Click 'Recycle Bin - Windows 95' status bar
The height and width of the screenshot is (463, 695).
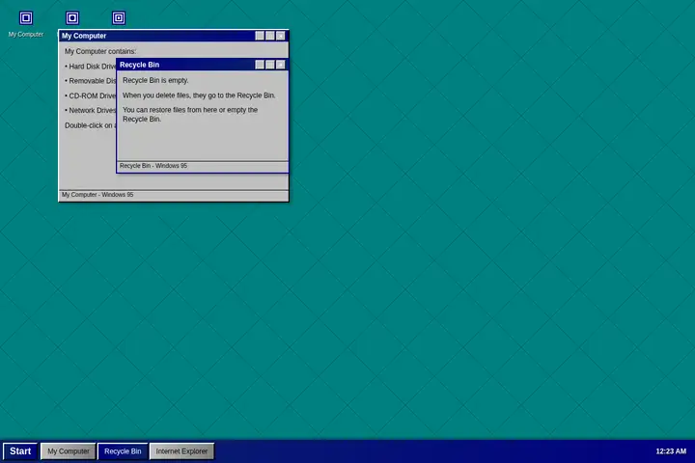[203, 166]
